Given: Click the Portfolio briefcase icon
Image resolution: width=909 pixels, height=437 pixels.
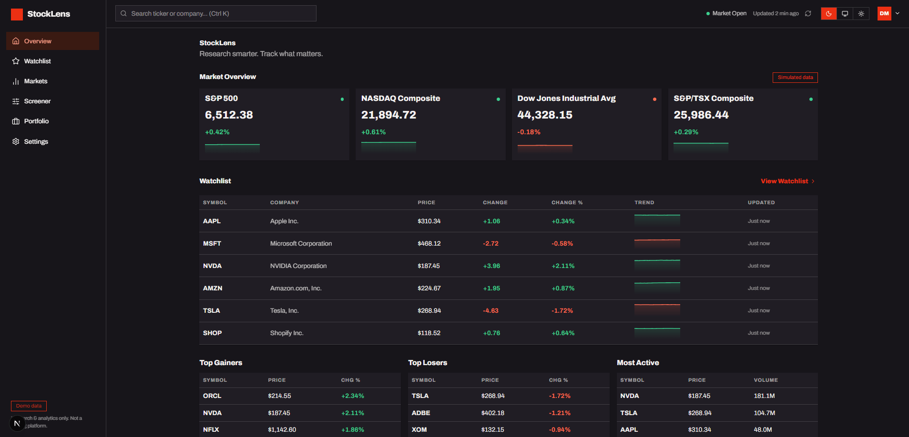Looking at the screenshot, I should click(16, 121).
